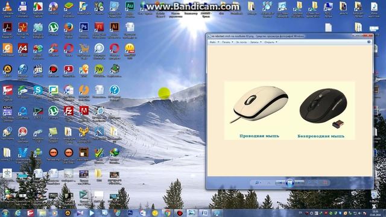The image size is (386, 217).
Task: Open the zoom magnifier control
Action: pyautogui.click(x=258, y=183)
